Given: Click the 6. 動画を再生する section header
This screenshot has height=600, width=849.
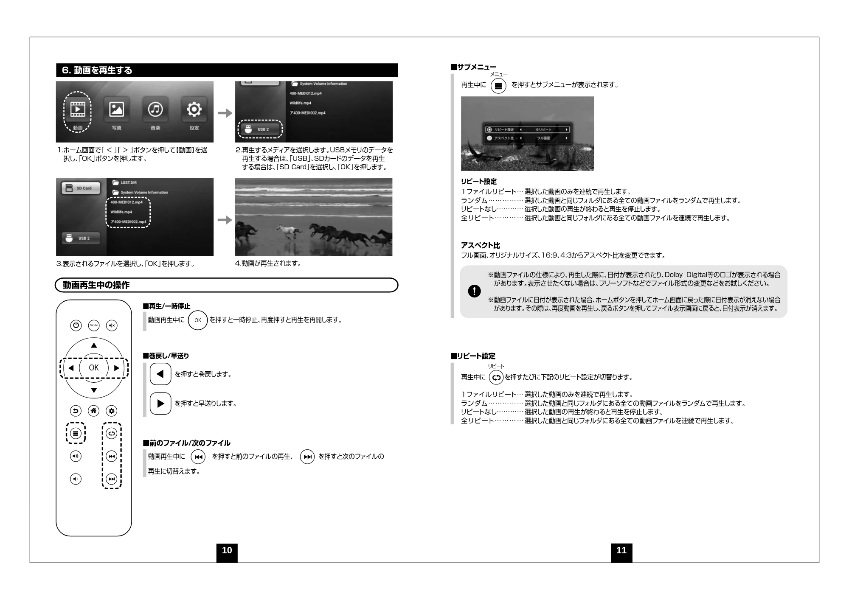Looking at the screenshot, I should (227, 70).
